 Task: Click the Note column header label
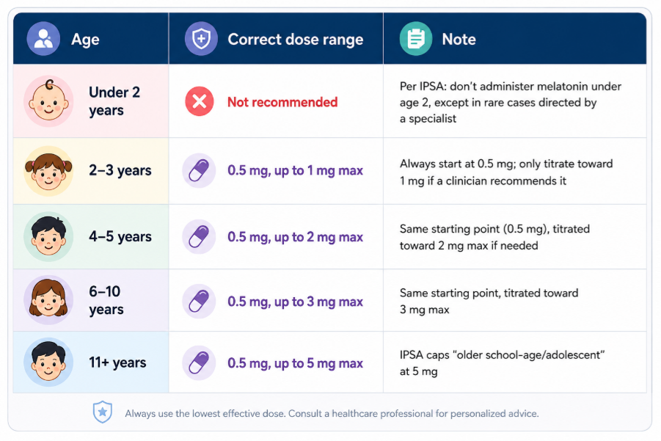pyautogui.click(x=459, y=39)
